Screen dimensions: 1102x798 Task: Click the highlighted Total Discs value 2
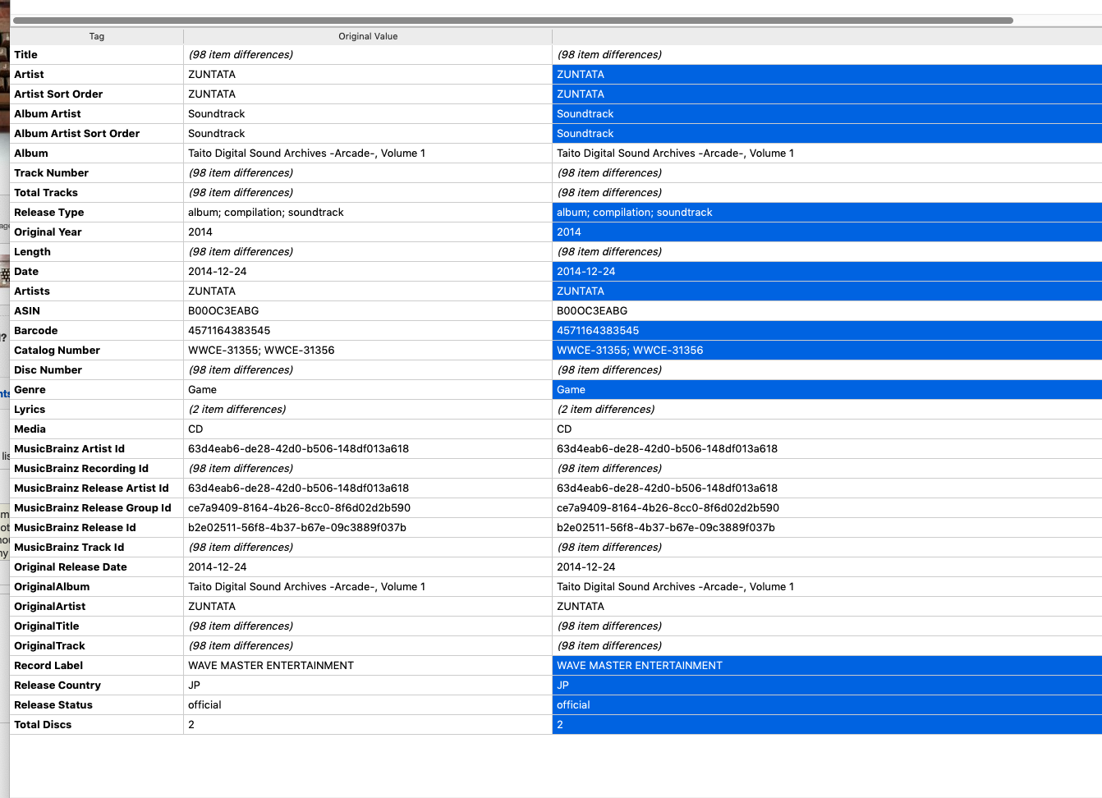click(x=827, y=725)
